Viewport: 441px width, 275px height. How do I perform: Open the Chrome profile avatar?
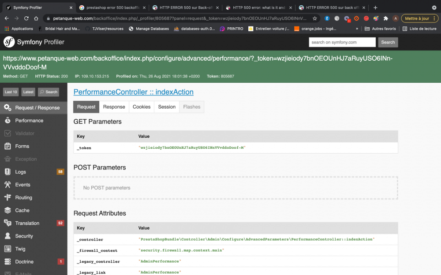pos(396,18)
